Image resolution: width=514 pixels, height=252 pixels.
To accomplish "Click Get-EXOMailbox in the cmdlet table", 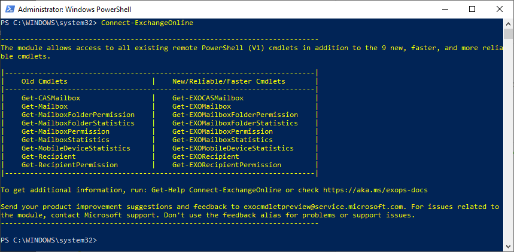I will click(x=202, y=106).
